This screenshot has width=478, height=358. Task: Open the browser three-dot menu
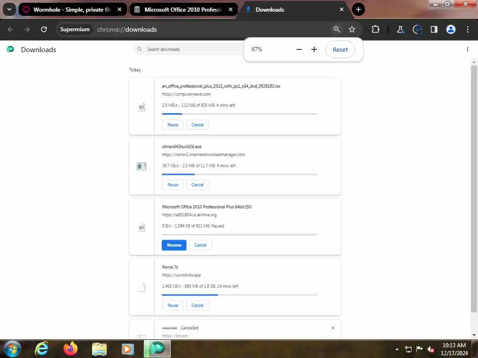(468, 29)
